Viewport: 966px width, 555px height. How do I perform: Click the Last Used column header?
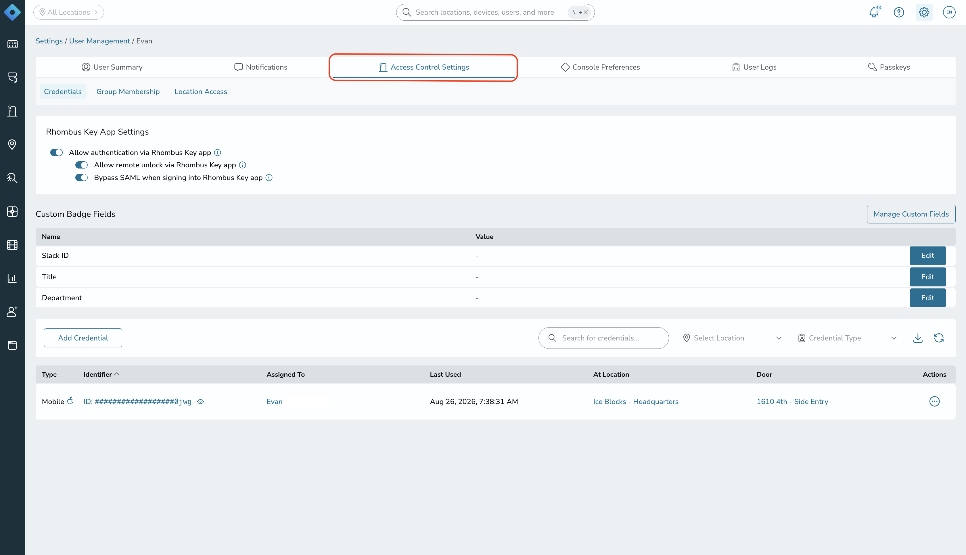click(x=445, y=374)
